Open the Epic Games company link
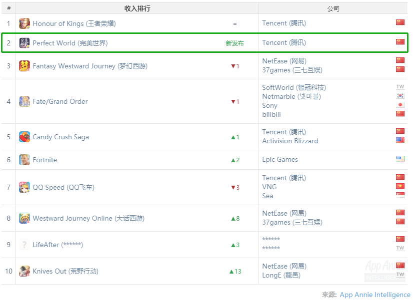Viewport: 413px width, 302px height. point(280,159)
